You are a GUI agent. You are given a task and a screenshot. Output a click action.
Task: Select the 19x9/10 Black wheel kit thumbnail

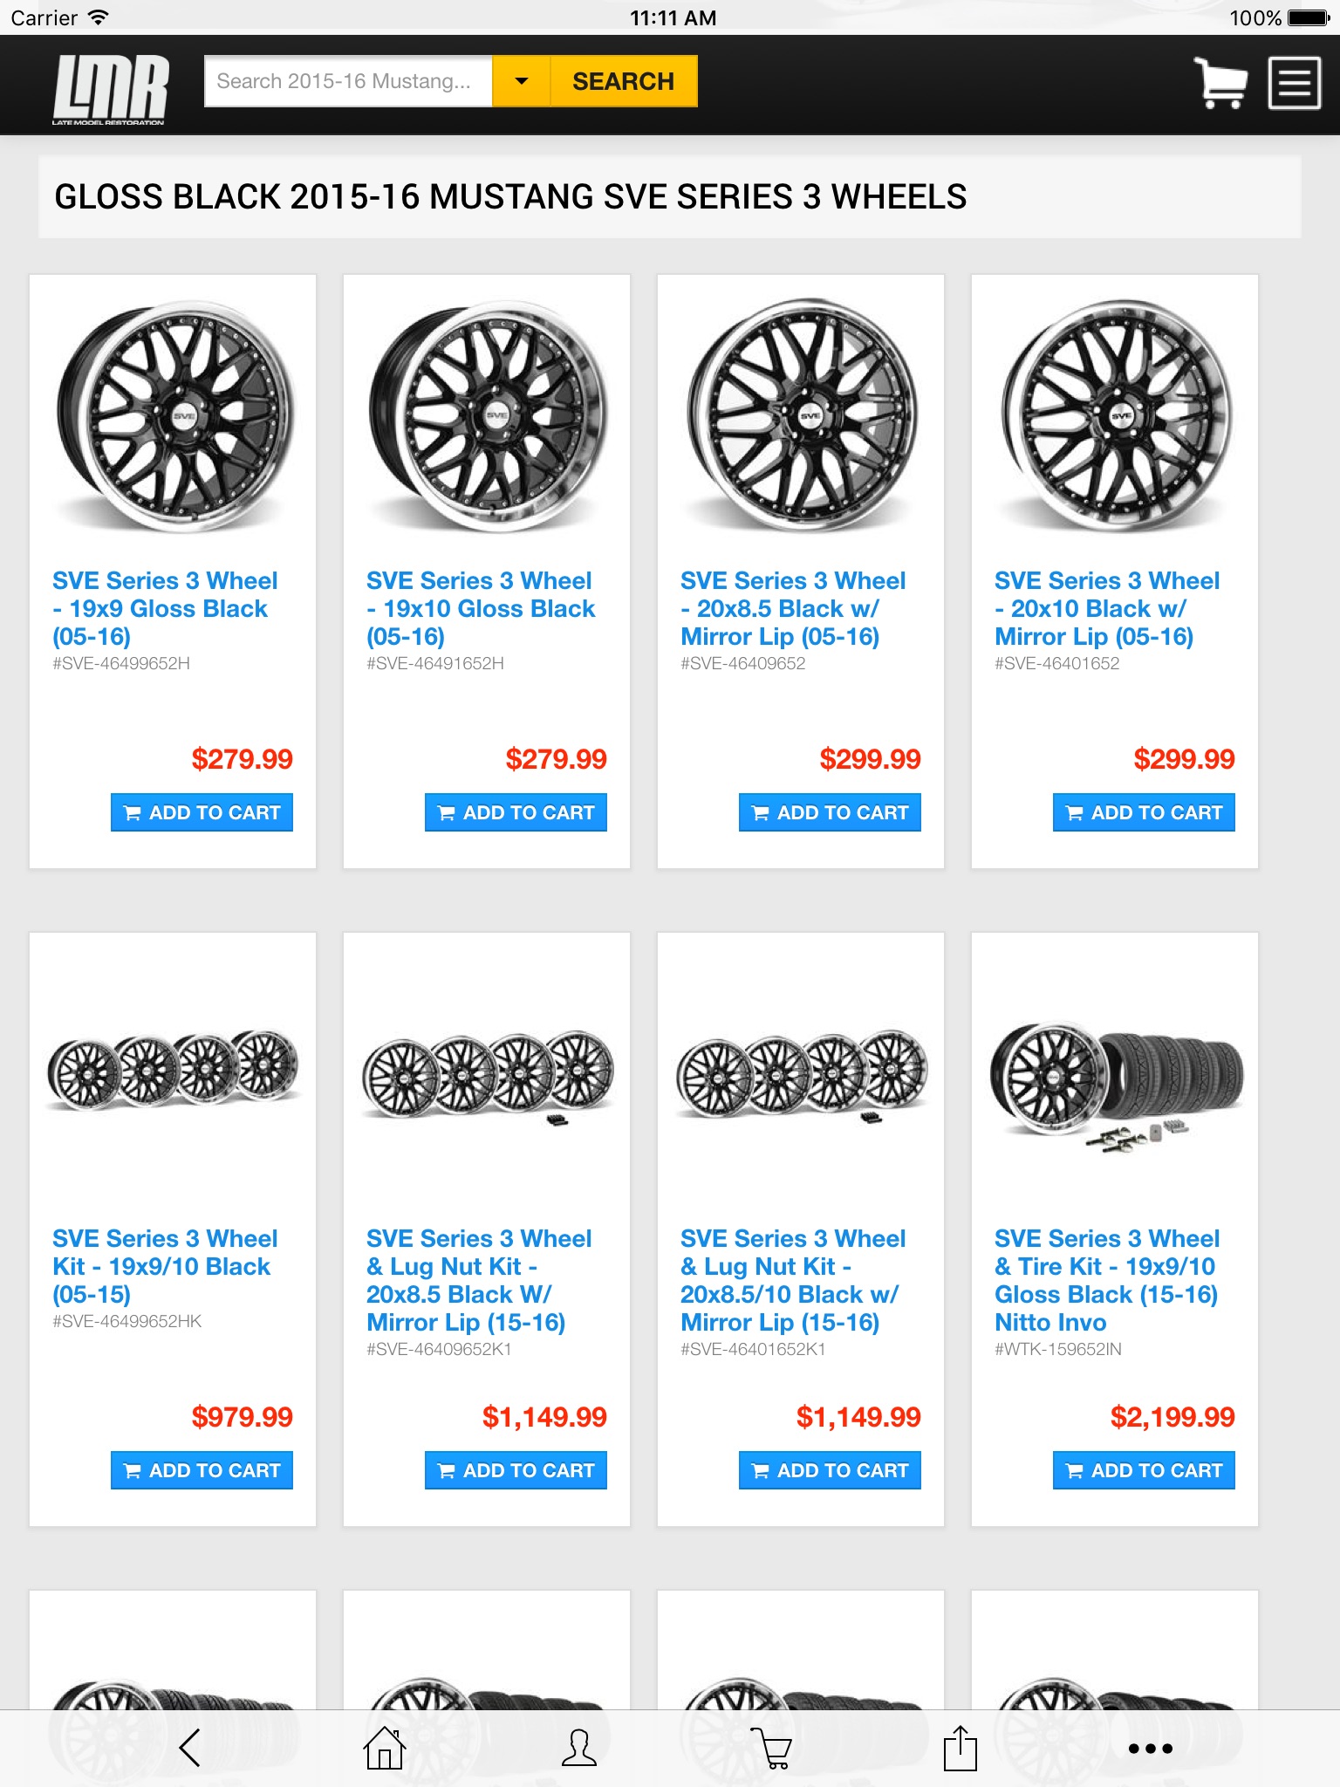[173, 1071]
